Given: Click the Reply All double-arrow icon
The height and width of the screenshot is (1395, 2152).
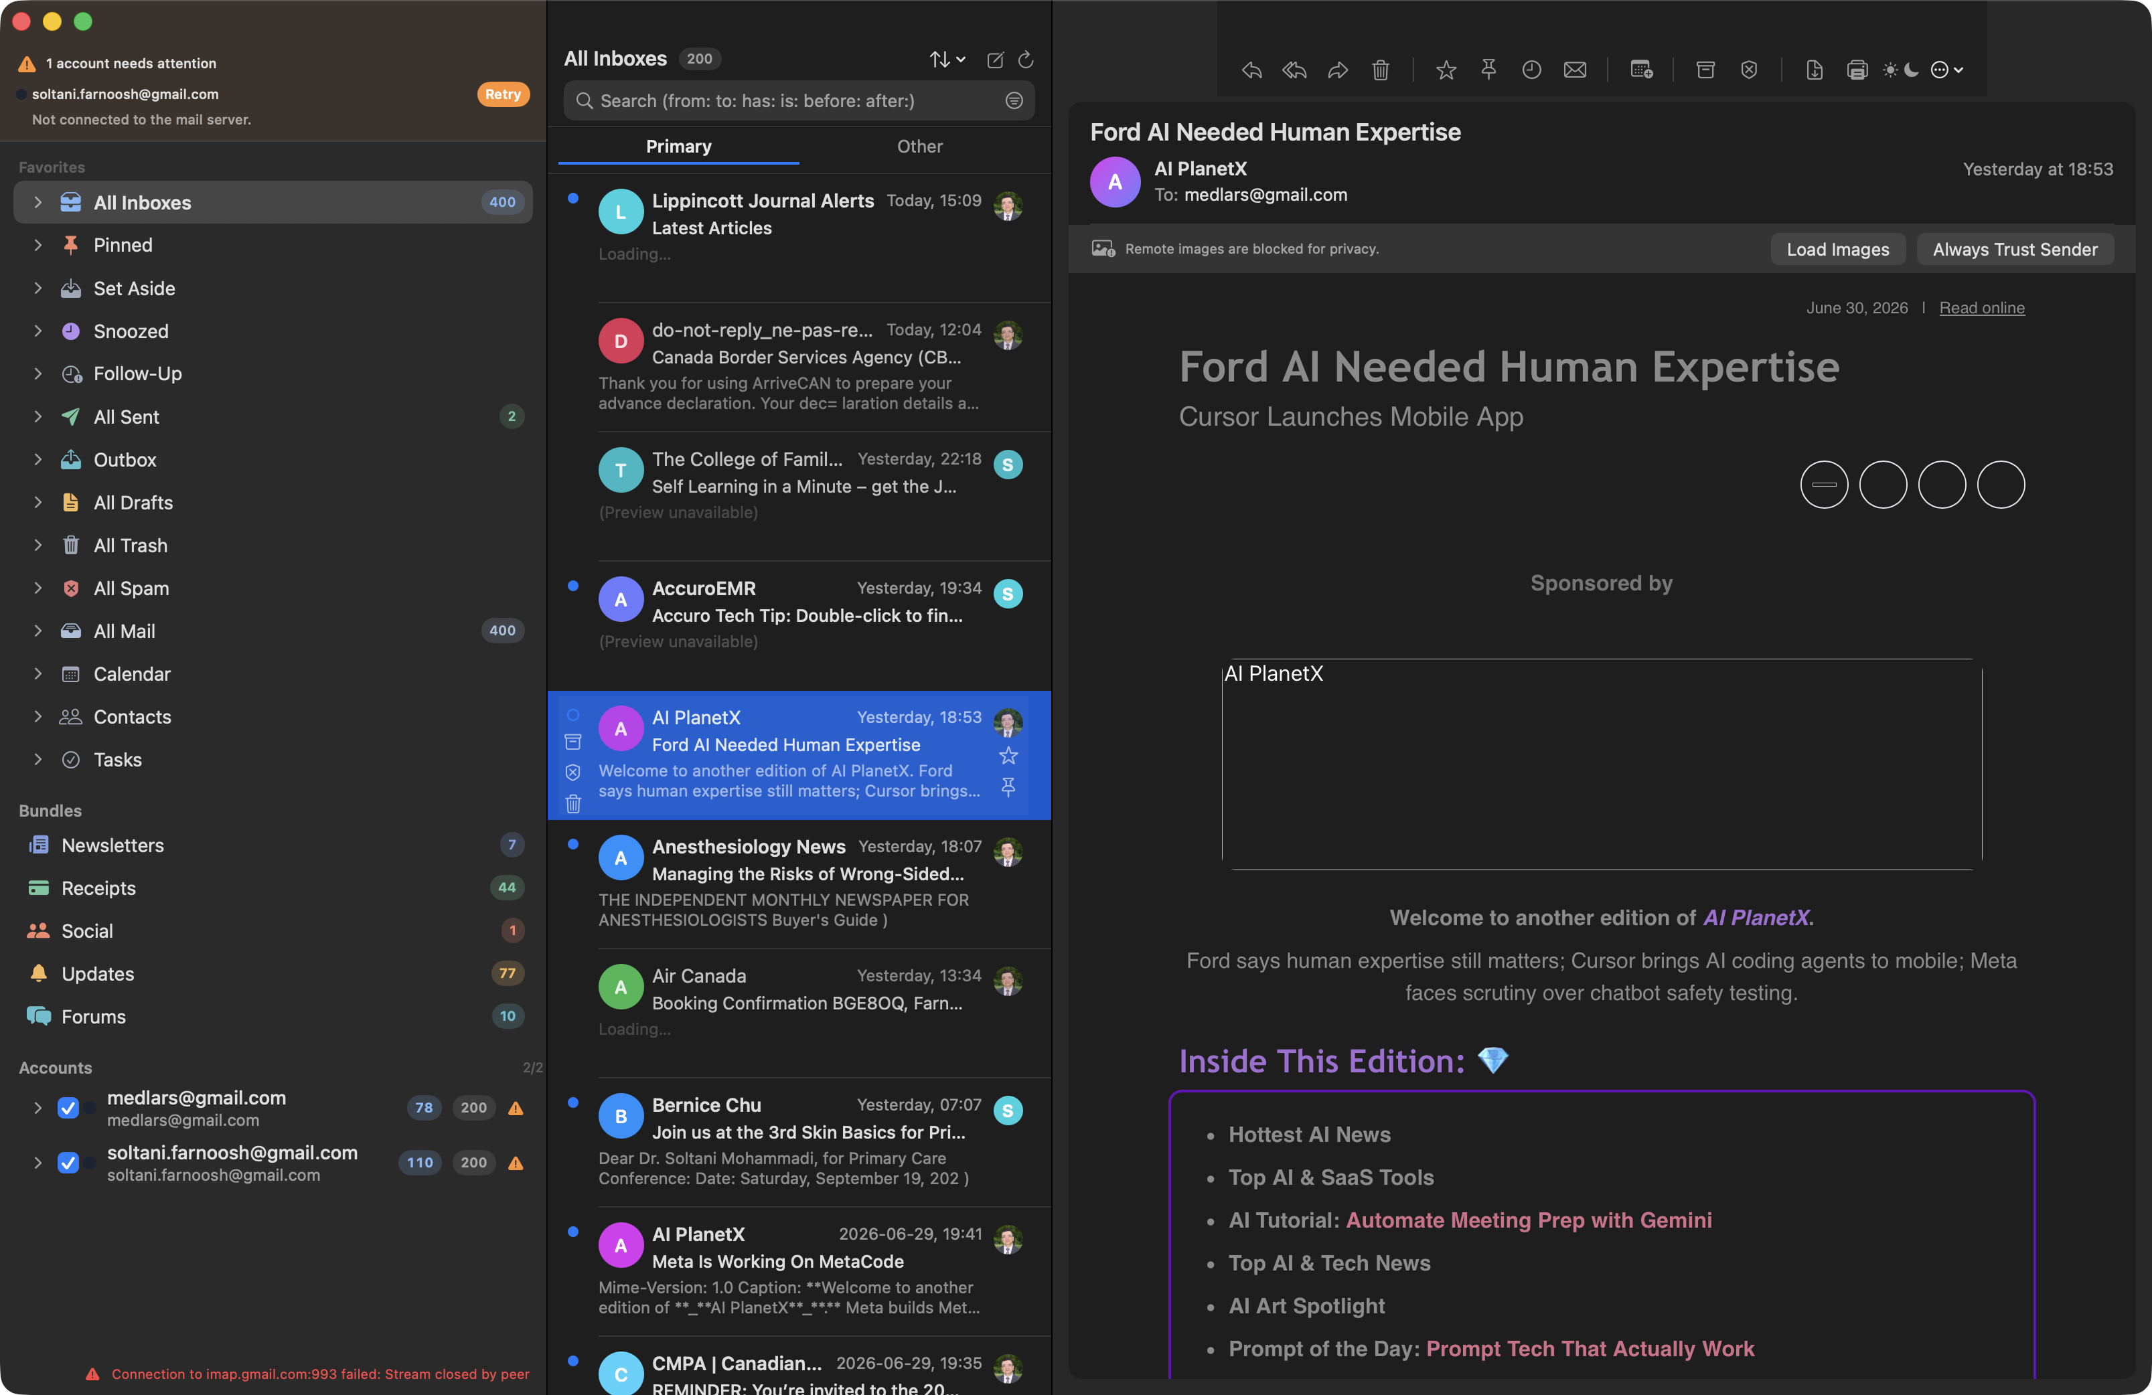Looking at the screenshot, I should [x=1294, y=70].
